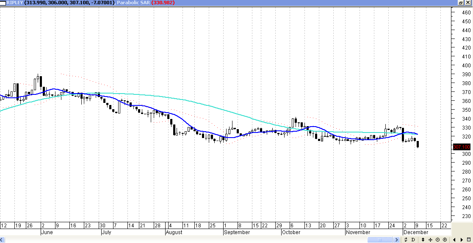Click the 460 price axis label

[x=466, y=13]
